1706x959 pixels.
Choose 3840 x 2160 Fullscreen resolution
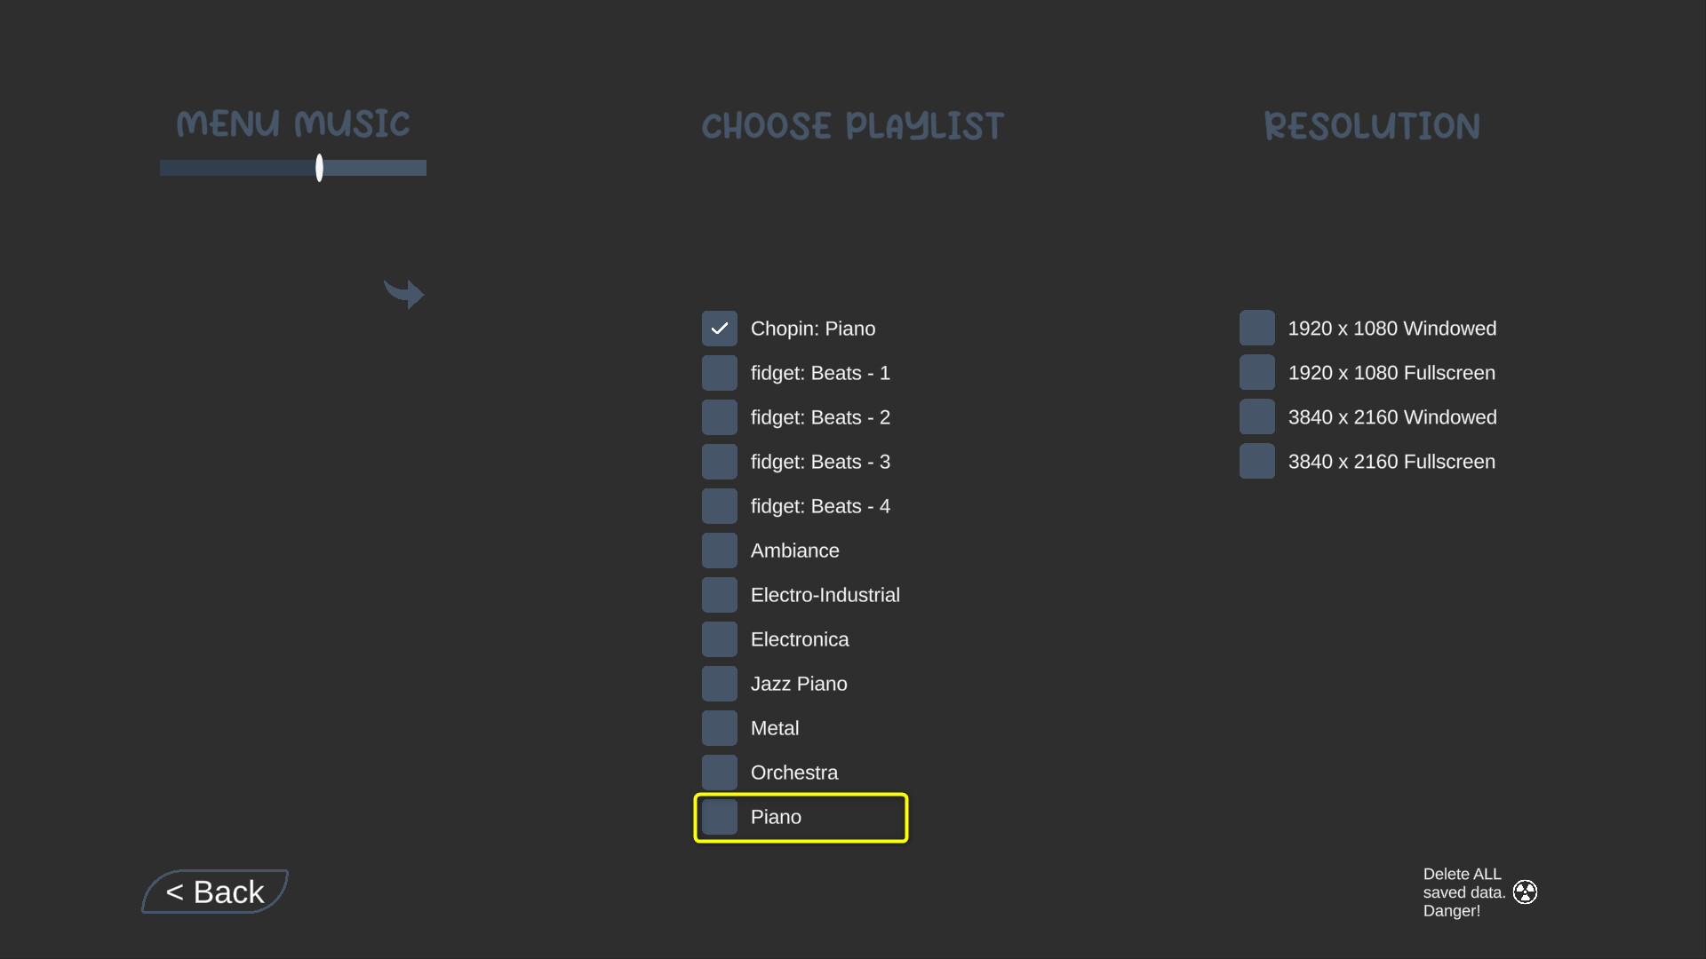pyautogui.click(x=1257, y=461)
